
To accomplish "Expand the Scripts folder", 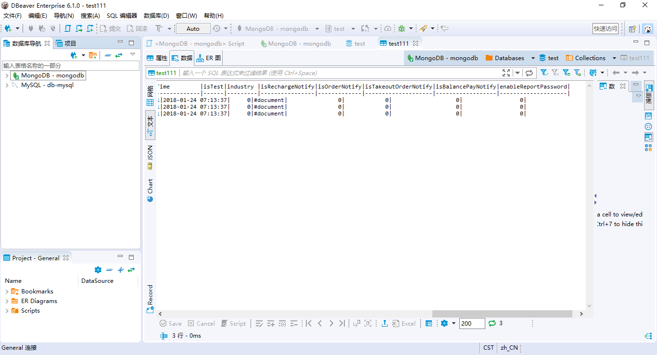I will point(7,311).
